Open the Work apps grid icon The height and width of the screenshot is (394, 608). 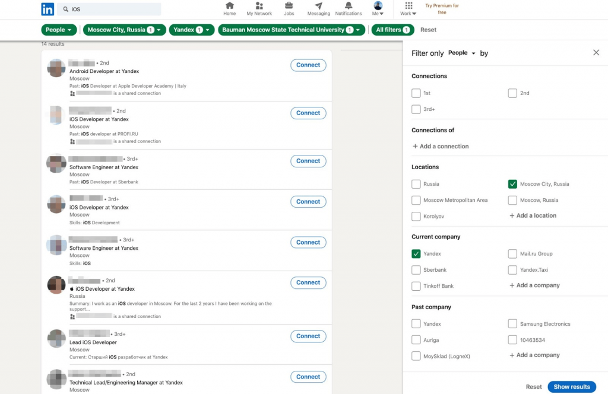coord(408,6)
